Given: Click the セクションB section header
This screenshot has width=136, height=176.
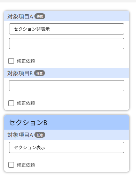Looking at the screenshot, I should (x=66, y=122).
